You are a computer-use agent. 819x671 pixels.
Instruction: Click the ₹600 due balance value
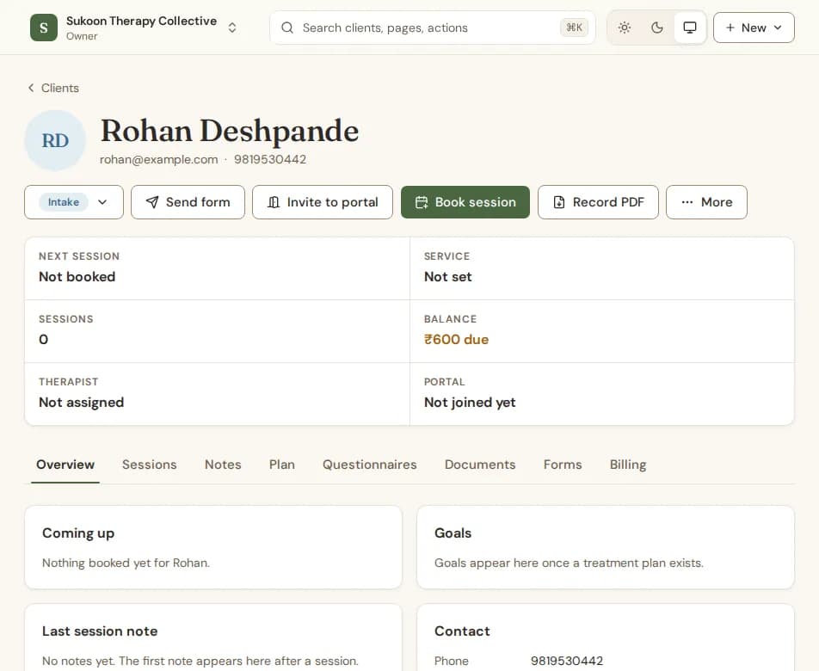[457, 340]
